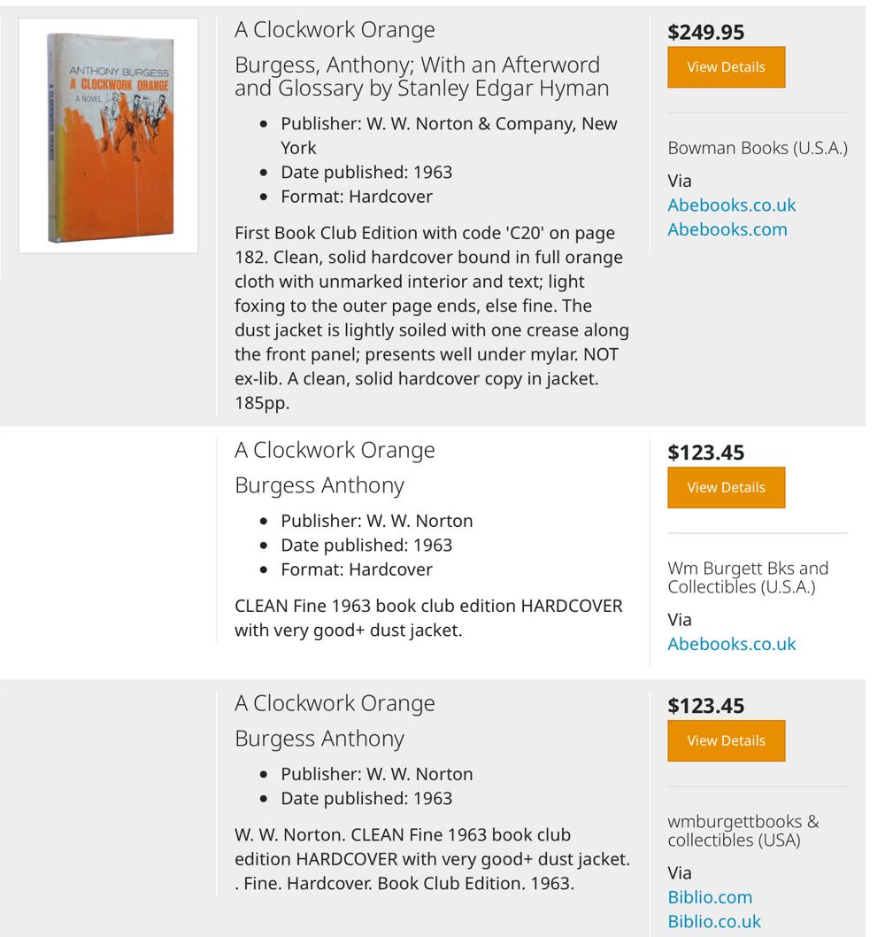
Task: Open the Biblio.com link in the last listing
Action: pos(710,897)
